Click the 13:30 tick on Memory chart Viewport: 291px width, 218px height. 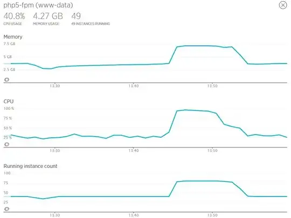[x=55, y=86]
